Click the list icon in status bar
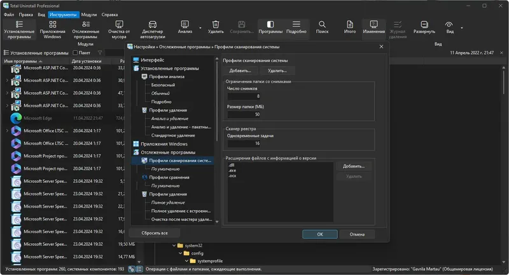The width and height of the screenshot is (509, 275). pyautogui.click(x=139, y=269)
